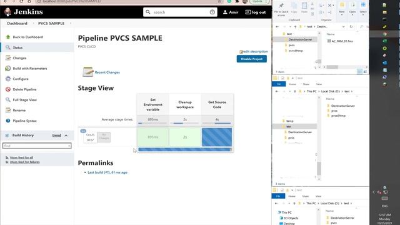Click the build history find field
The width and height of the screenshot is (400, 225).
[x=37, y=146]
